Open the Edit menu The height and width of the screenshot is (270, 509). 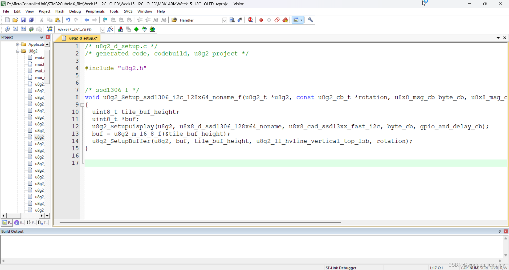(17, 11)
